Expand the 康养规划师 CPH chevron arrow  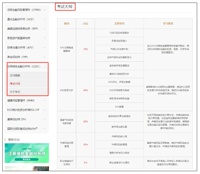point(44,119)
